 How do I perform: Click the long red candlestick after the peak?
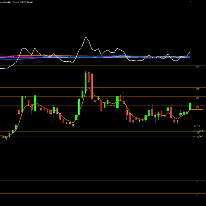(x=92, y=87)
